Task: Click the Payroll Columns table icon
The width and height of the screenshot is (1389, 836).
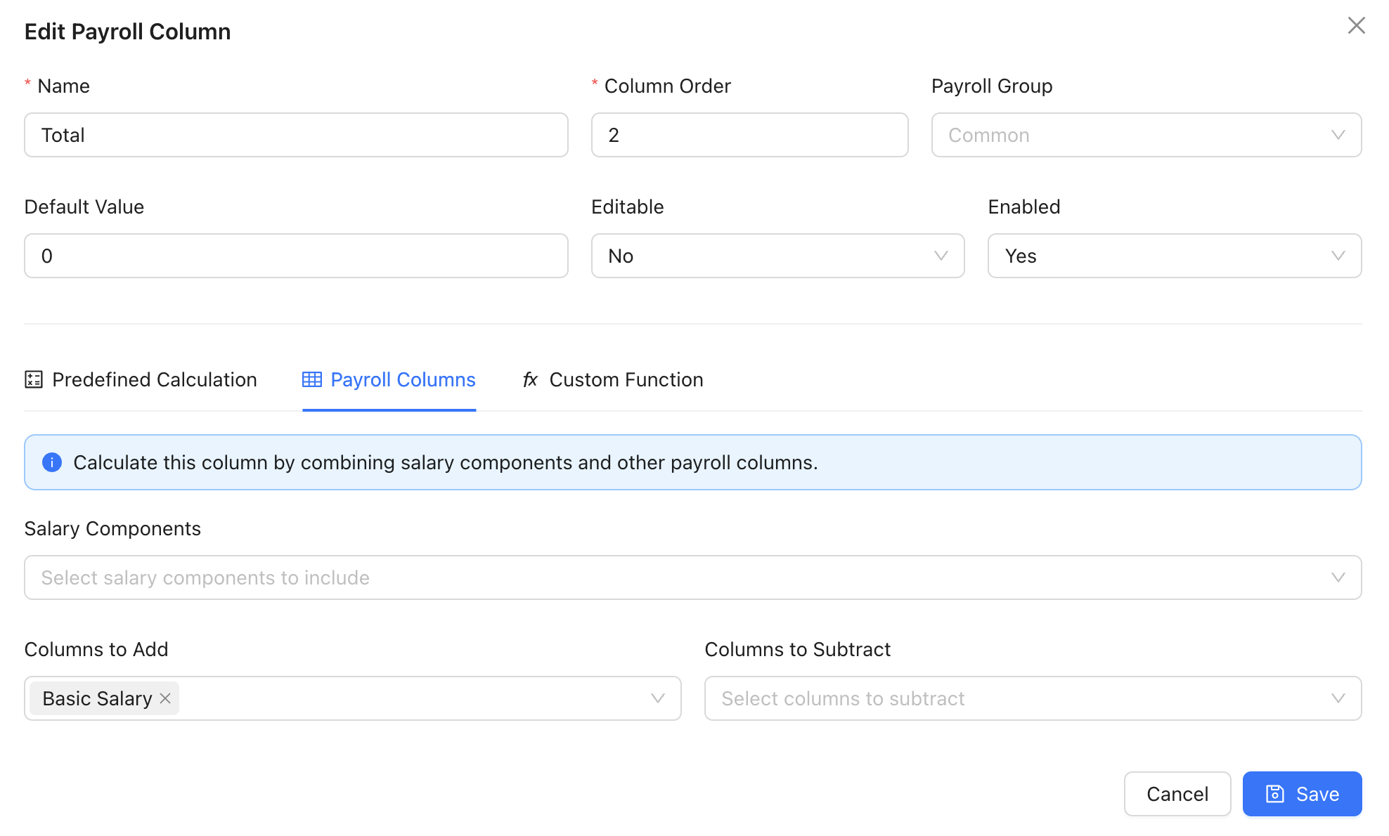Action: pyautogui.click(x=312, y=380)
